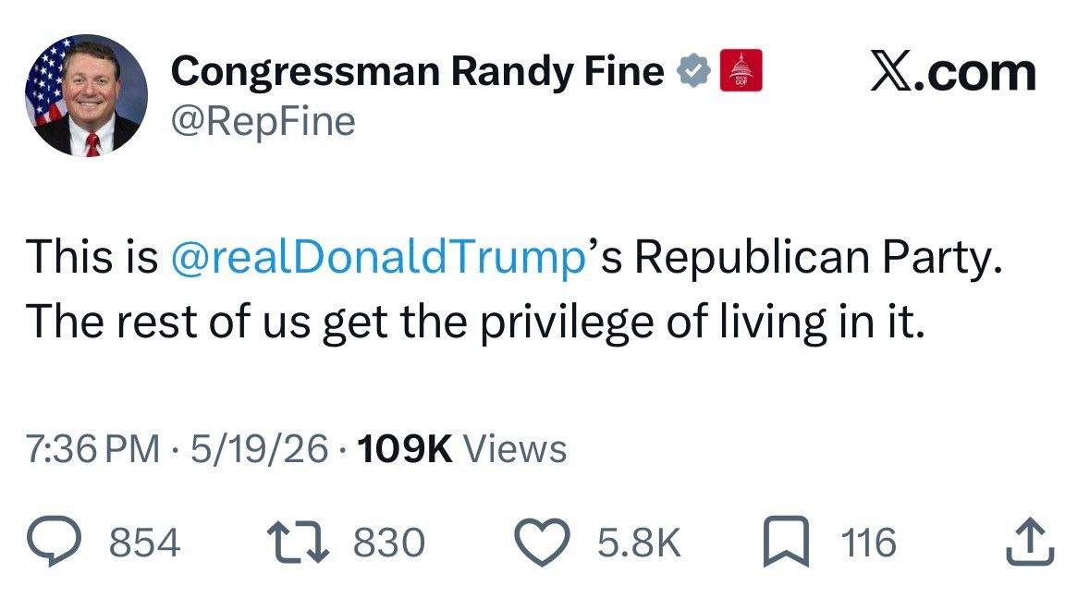The width and height of the screenshot is (1090, 598).
Task: Click the reply speech bubble icon
Action: (x=55, y=542)
